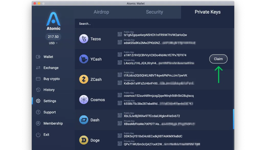
Task: Show QR code for Cosmos public key
Action: (120, 95)
